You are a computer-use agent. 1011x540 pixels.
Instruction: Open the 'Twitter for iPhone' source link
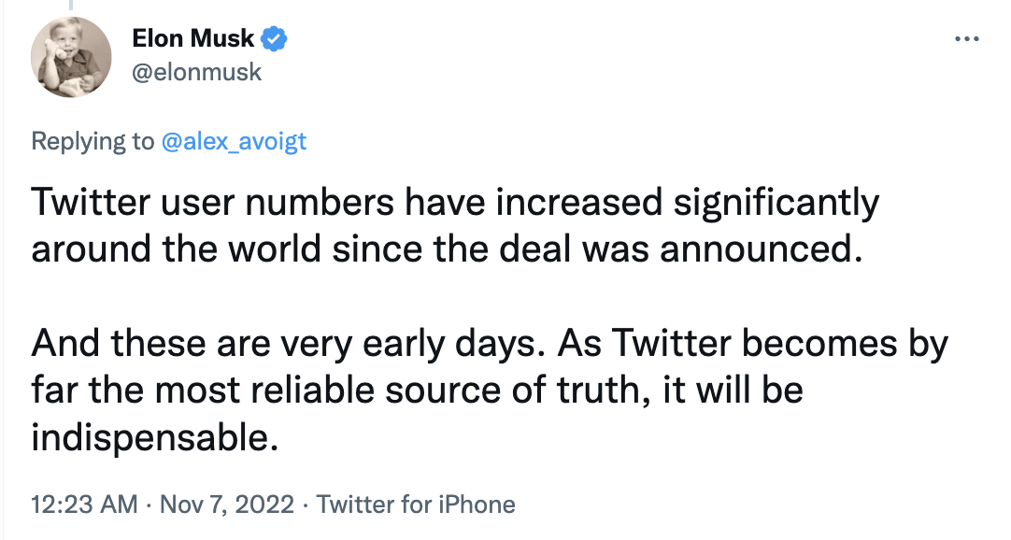click(x=416, y=504)
